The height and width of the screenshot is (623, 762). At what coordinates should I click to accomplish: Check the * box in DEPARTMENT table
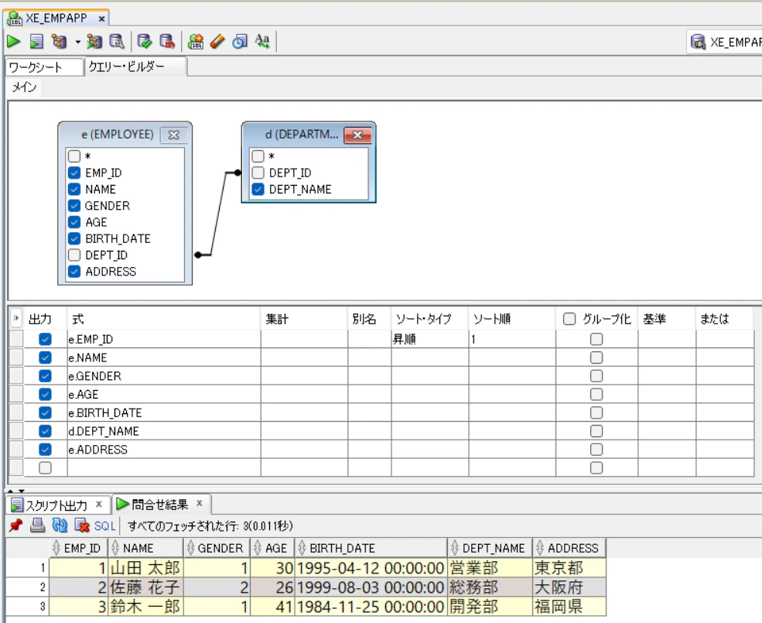pos(258,156)
